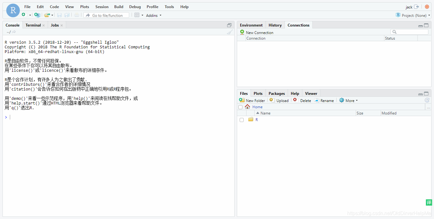The height and width of the screenshot is (219, 434).
Task: Open the Build menu
Action: click(119, 7)
